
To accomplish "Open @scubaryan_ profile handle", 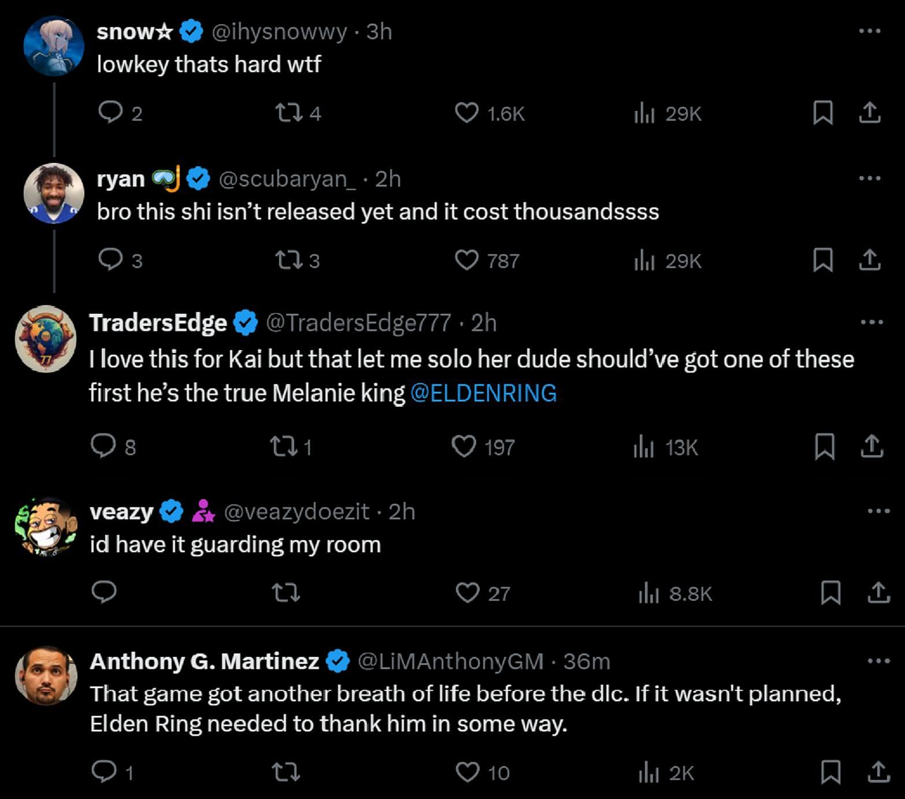I will click(x=287, y=179).
